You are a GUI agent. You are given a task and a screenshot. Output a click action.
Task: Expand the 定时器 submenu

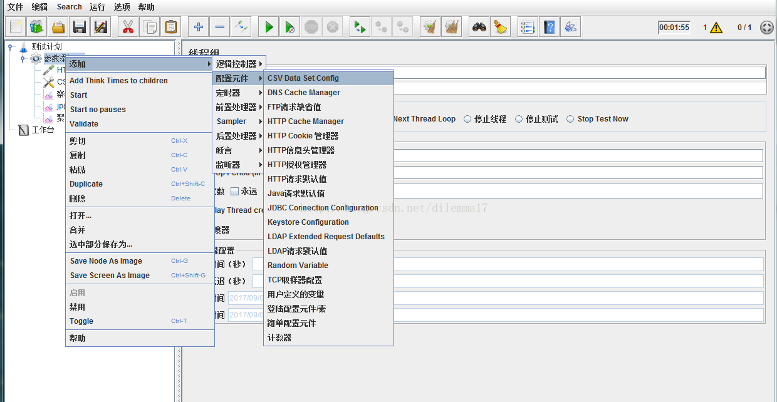pos(239,93)
